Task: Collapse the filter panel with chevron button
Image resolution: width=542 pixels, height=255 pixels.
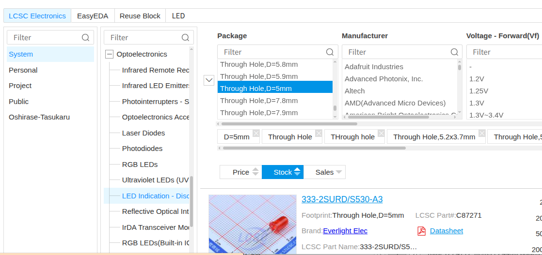Action: 209,80
